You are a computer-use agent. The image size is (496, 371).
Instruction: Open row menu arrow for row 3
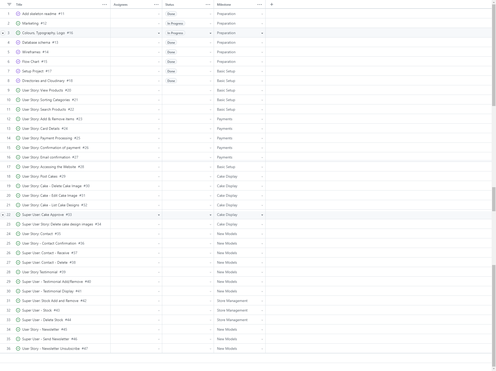(3, 33)
